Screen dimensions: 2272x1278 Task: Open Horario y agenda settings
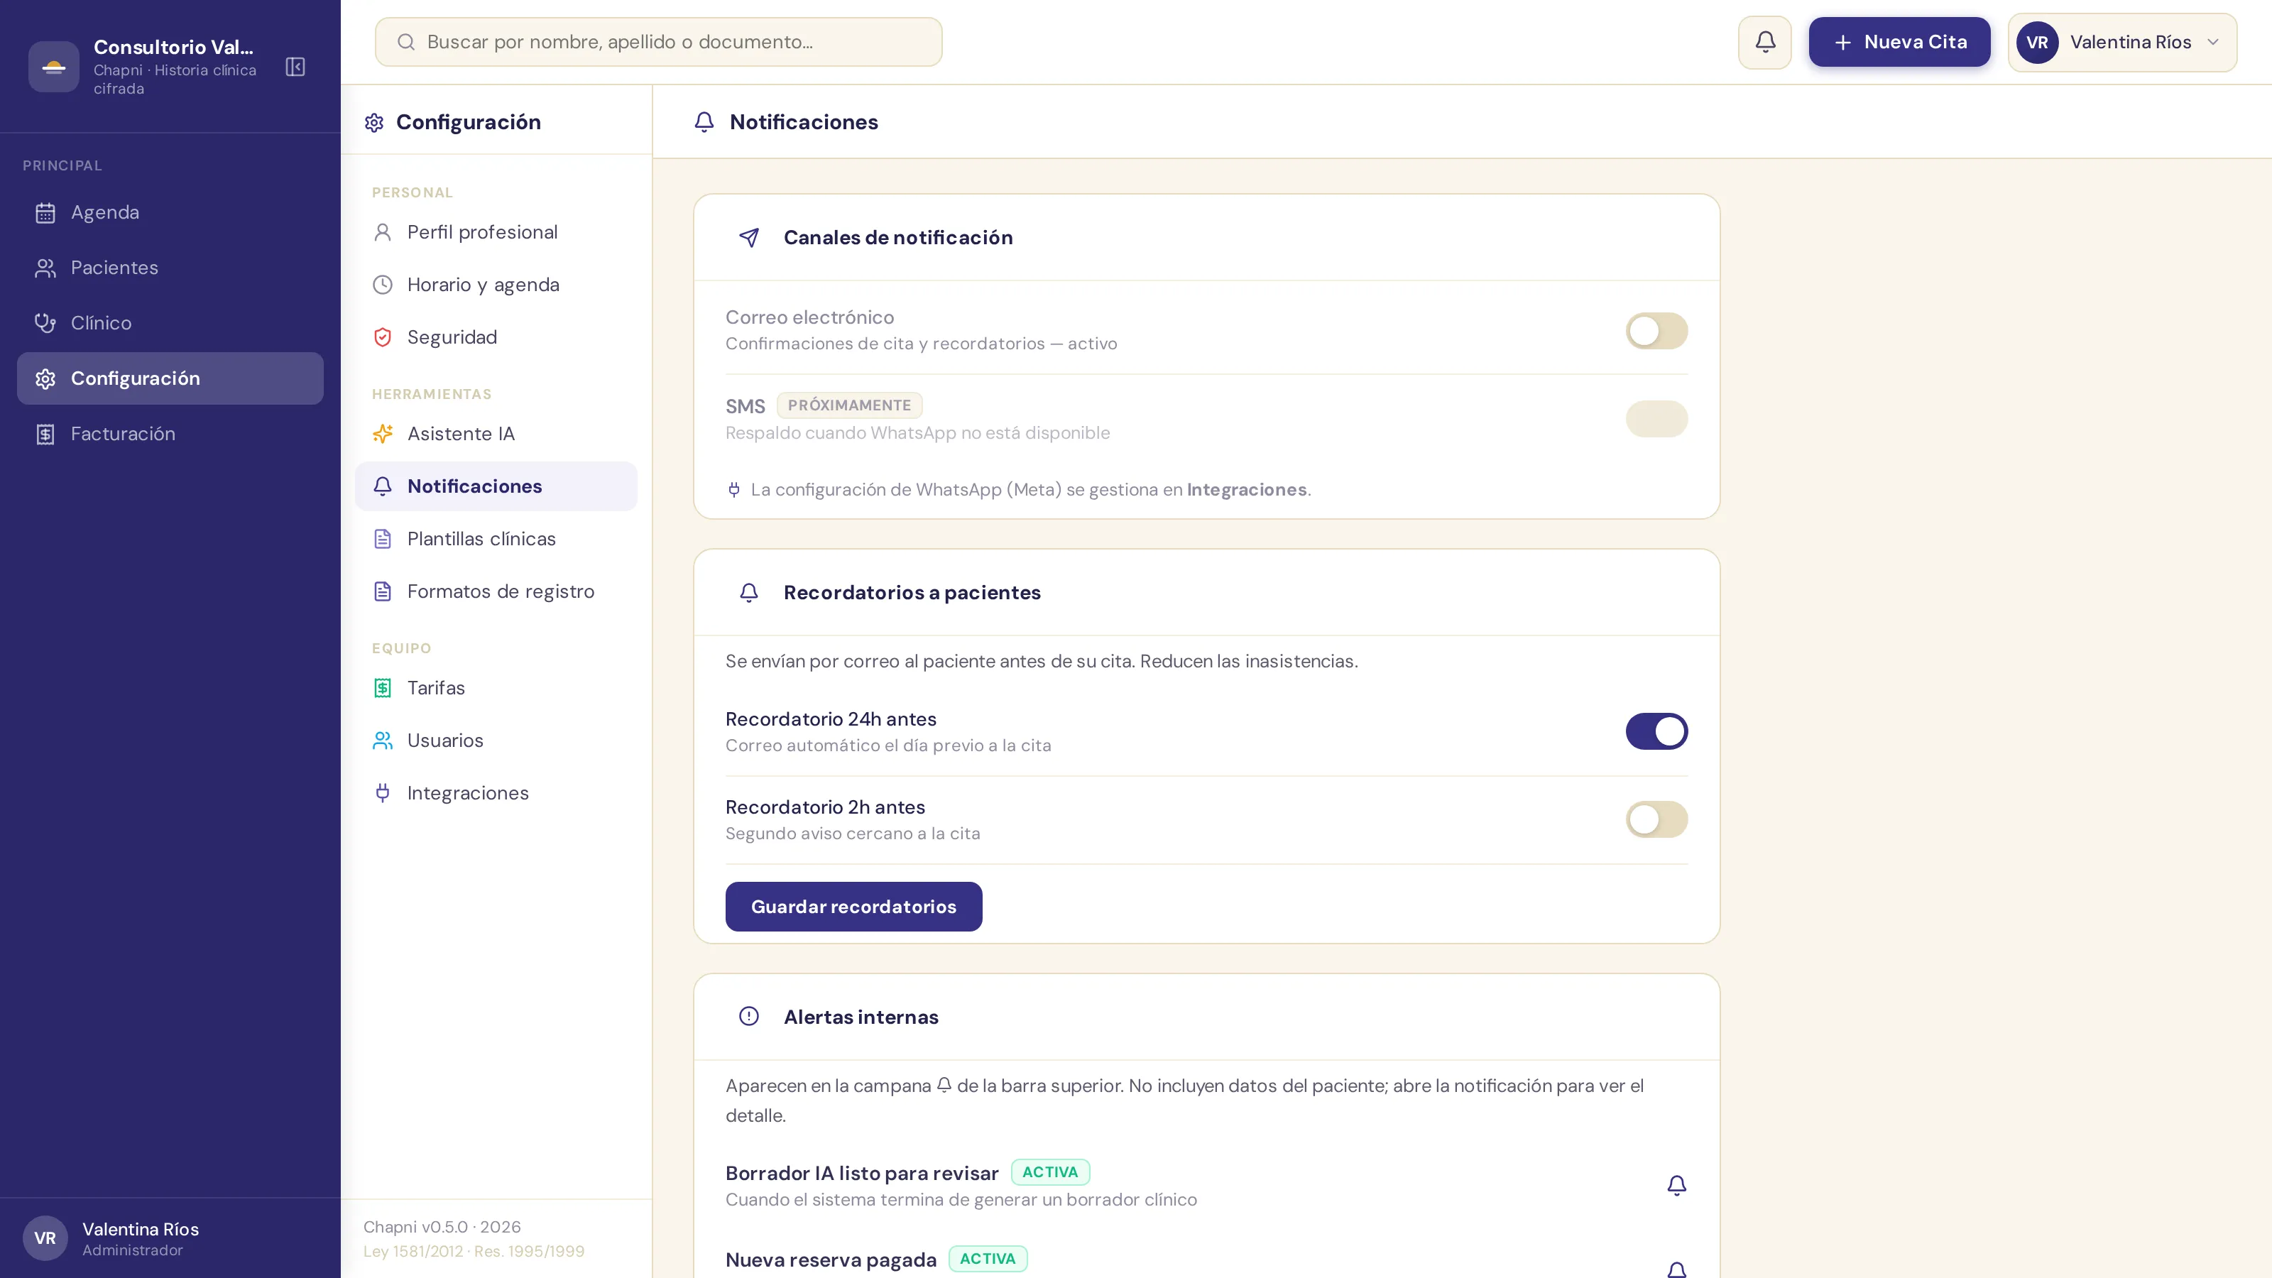pyautogui.click(x=496, y=285)
